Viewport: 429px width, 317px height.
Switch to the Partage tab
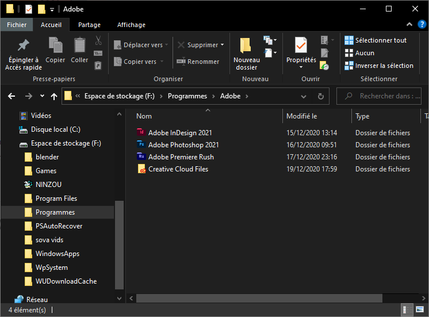click(x=89, y=25)
